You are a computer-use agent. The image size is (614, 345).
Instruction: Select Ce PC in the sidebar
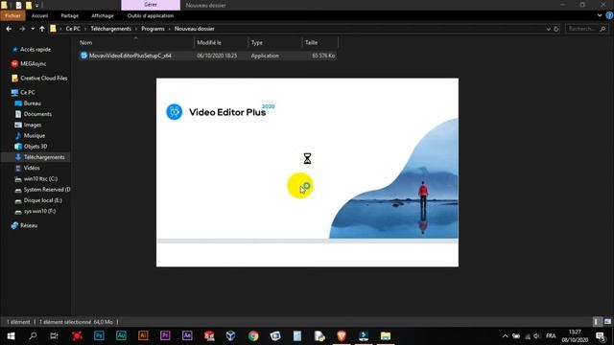pyautogui.click(x=28, y=92)
